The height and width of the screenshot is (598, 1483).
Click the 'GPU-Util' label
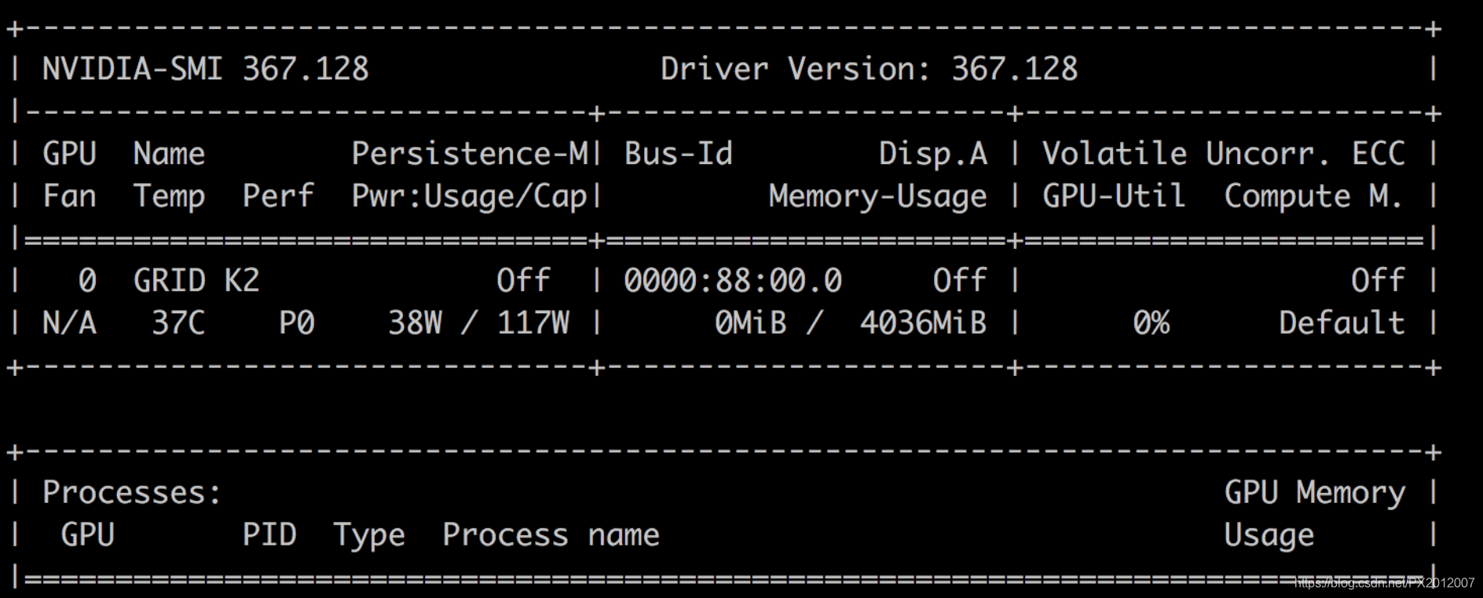click(x=1114, y=195)
